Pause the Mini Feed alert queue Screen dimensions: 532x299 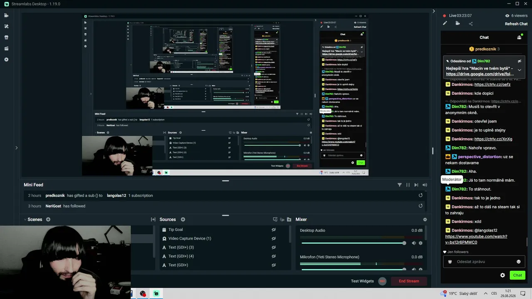coord(408,185)
